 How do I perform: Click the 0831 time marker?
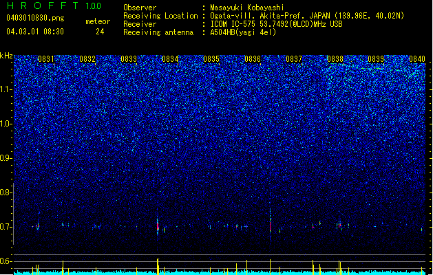click(46, 58)
